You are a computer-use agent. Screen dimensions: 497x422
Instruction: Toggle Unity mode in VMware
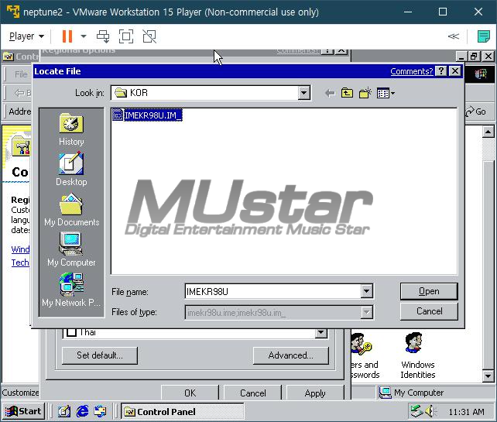[x=149, y=36]
